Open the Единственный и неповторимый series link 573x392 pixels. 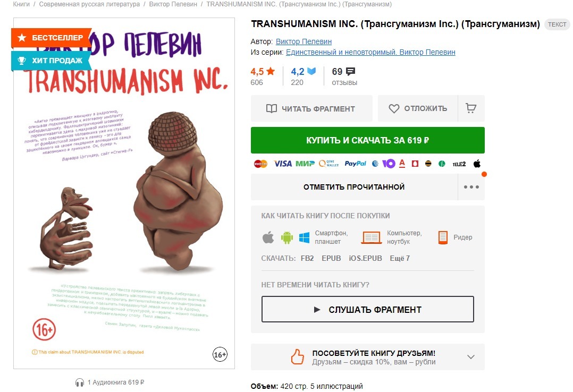[370, 52]
